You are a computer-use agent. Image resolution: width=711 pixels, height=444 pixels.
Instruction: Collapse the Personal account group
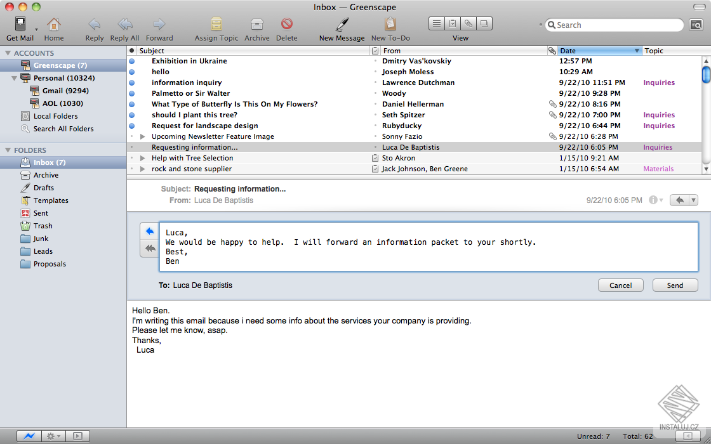click(x=14, y=79)
